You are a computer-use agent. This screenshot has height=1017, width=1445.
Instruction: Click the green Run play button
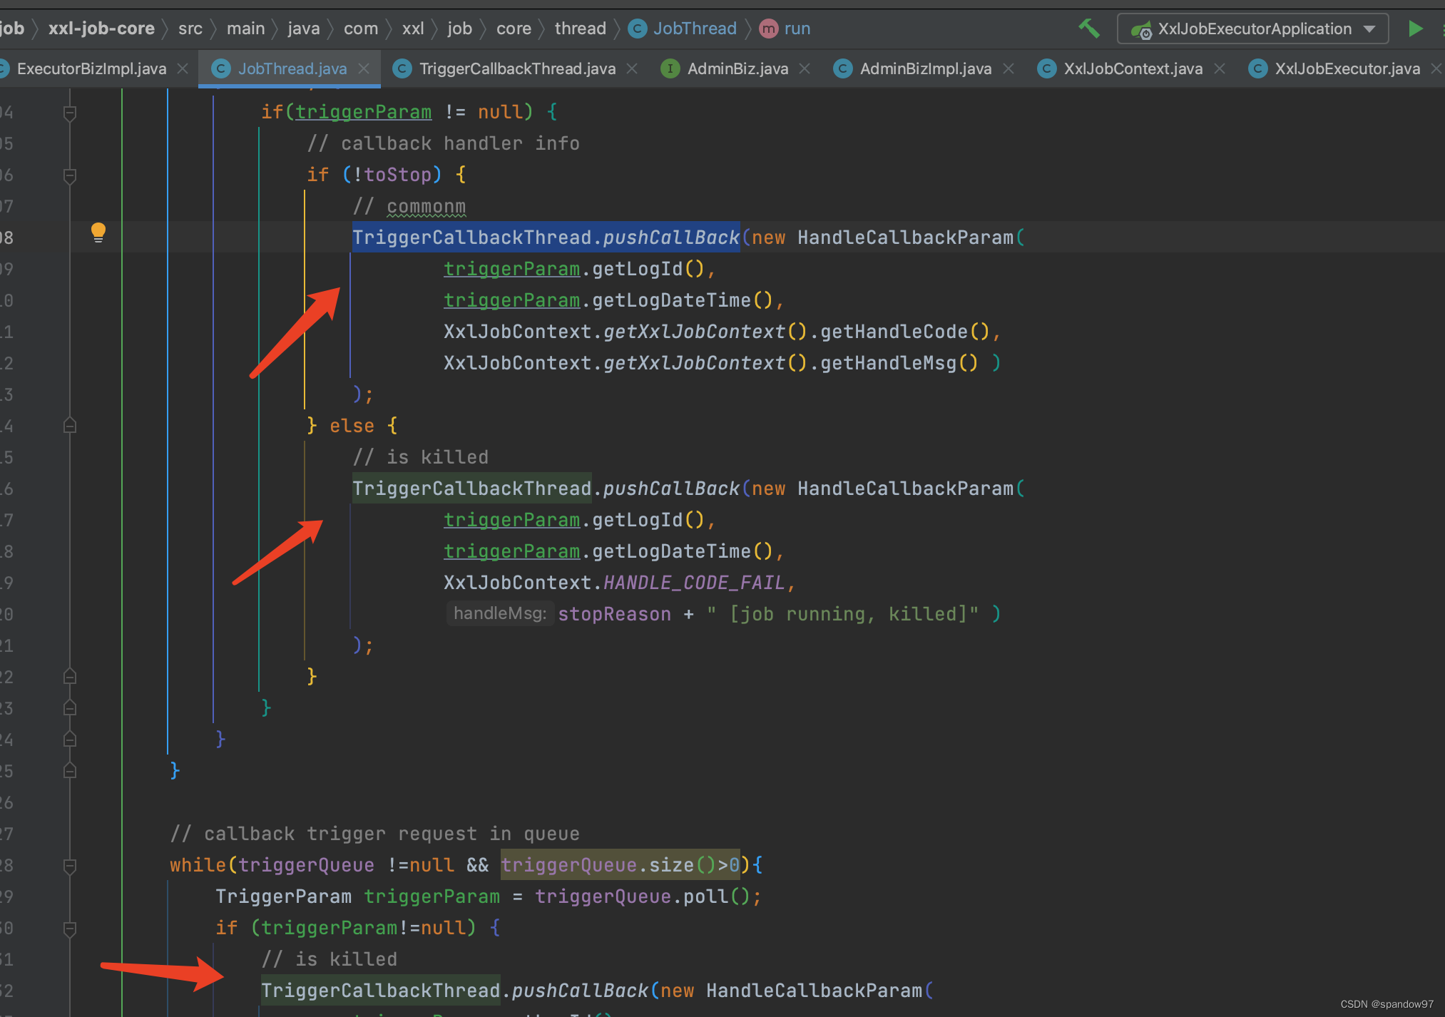[x=1415, y=29]
